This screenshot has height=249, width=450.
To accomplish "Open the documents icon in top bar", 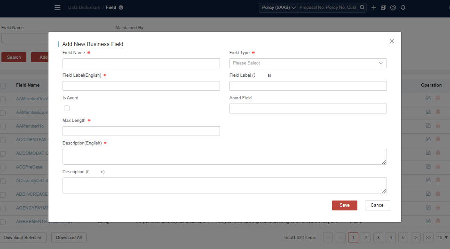I will [x=383, y=8].
